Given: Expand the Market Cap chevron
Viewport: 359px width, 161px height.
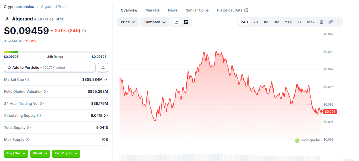Looking at the screenshot, I should (106, 79).
